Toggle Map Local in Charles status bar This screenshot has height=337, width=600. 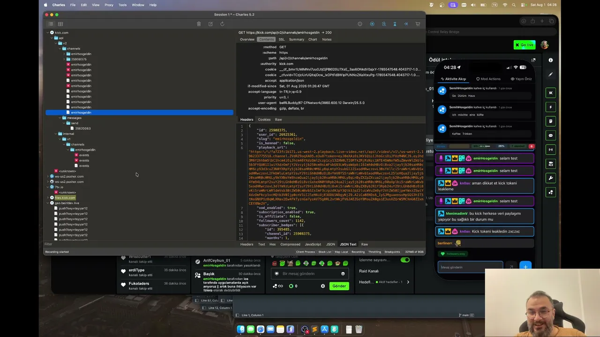(x=341, y=252)
